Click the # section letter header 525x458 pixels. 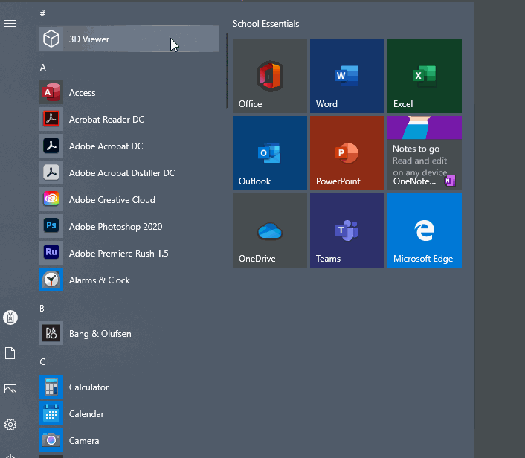(42, 13)
